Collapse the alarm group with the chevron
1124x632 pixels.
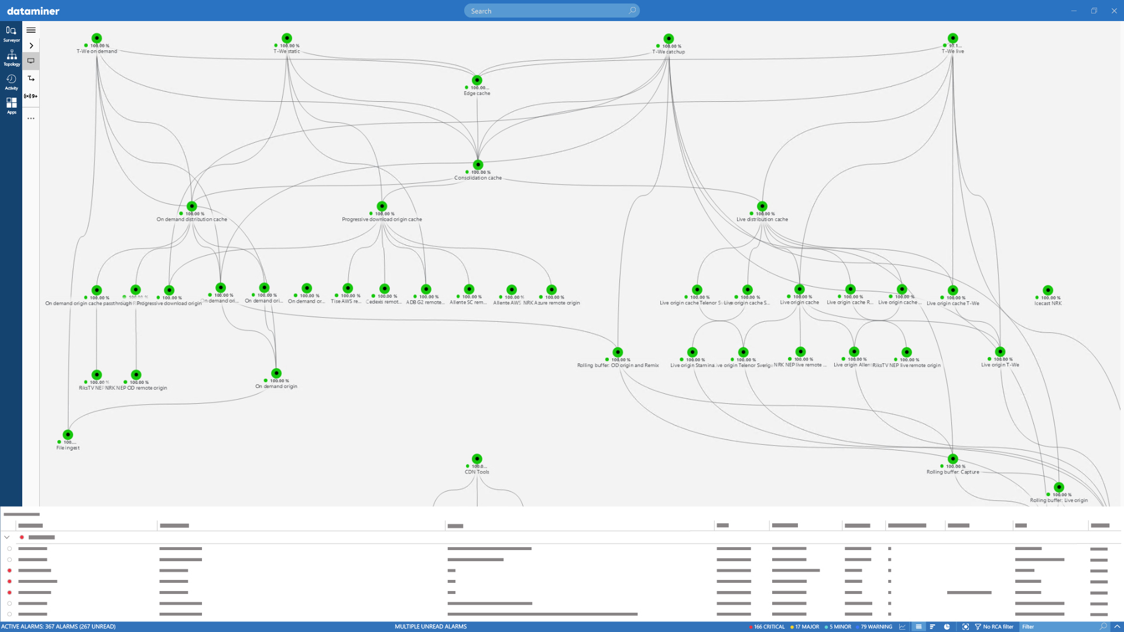pyautogui.click(x=7, y=537)
